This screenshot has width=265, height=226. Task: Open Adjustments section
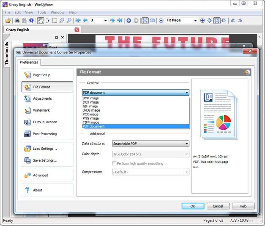point(47,98)
